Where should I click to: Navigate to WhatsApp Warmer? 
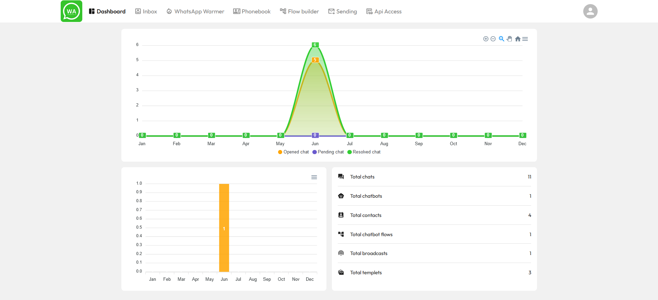pos(195,11)
